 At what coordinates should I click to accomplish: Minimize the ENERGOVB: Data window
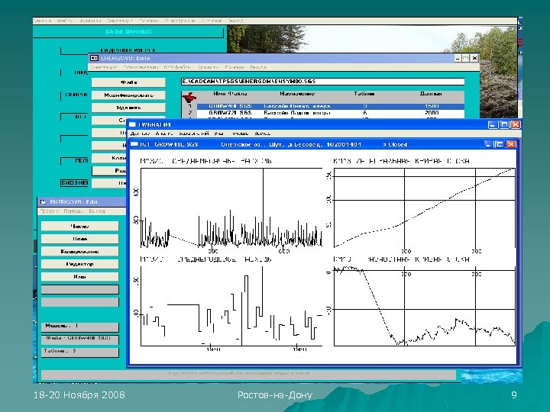[458, 58]
